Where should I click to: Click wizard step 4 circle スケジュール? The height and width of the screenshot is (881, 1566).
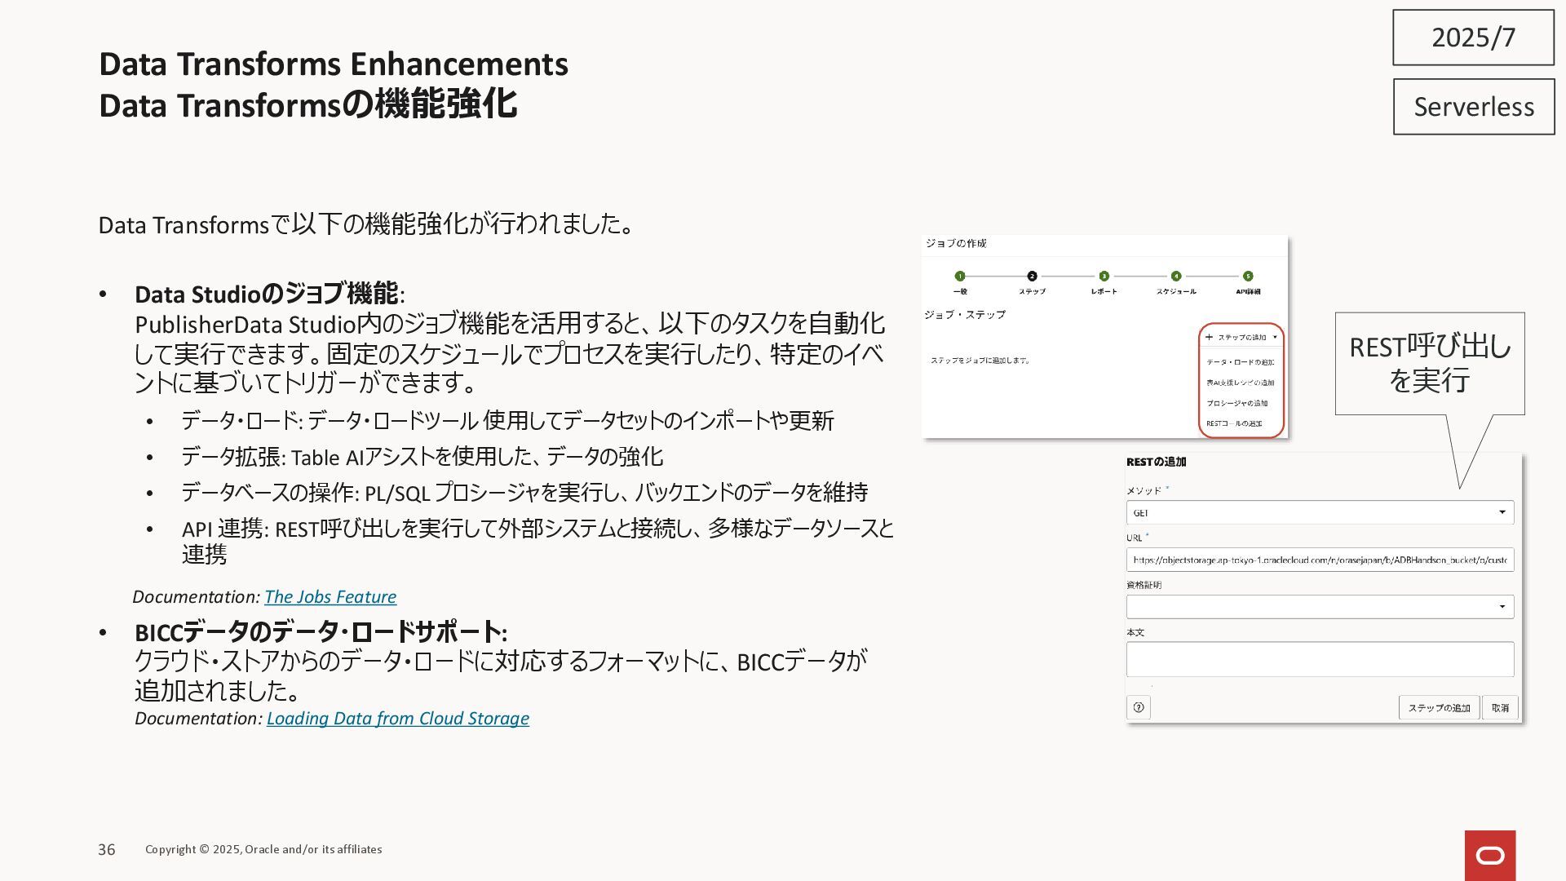pyautogui.click(x=1176, y=276)
